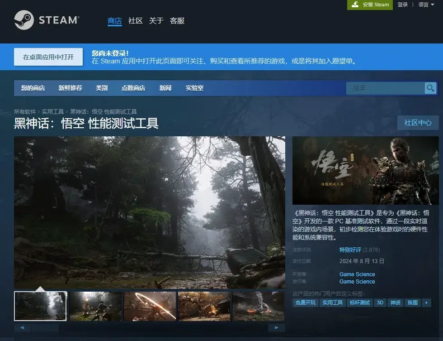Open the 新闻 news menu item

point(165,88)
